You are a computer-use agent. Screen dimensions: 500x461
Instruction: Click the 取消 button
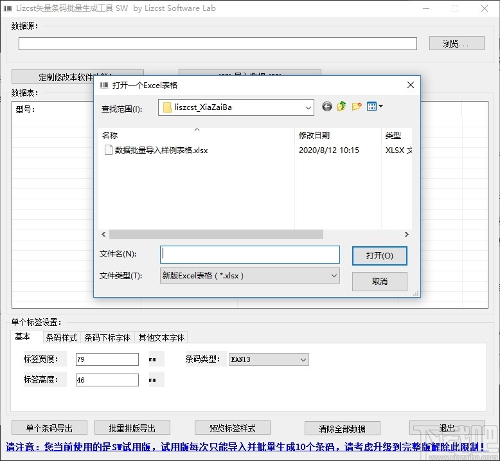click(x=379, y=282)
